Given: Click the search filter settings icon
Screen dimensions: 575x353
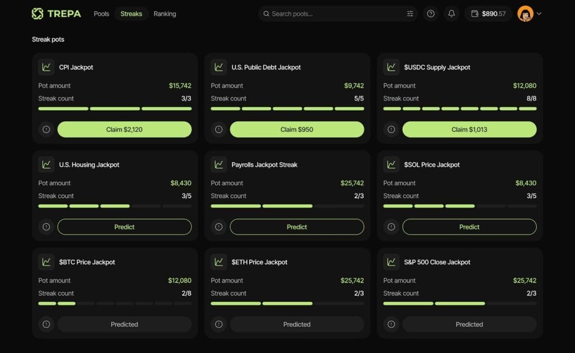Looking at the screenshot, I should (410, 13).
